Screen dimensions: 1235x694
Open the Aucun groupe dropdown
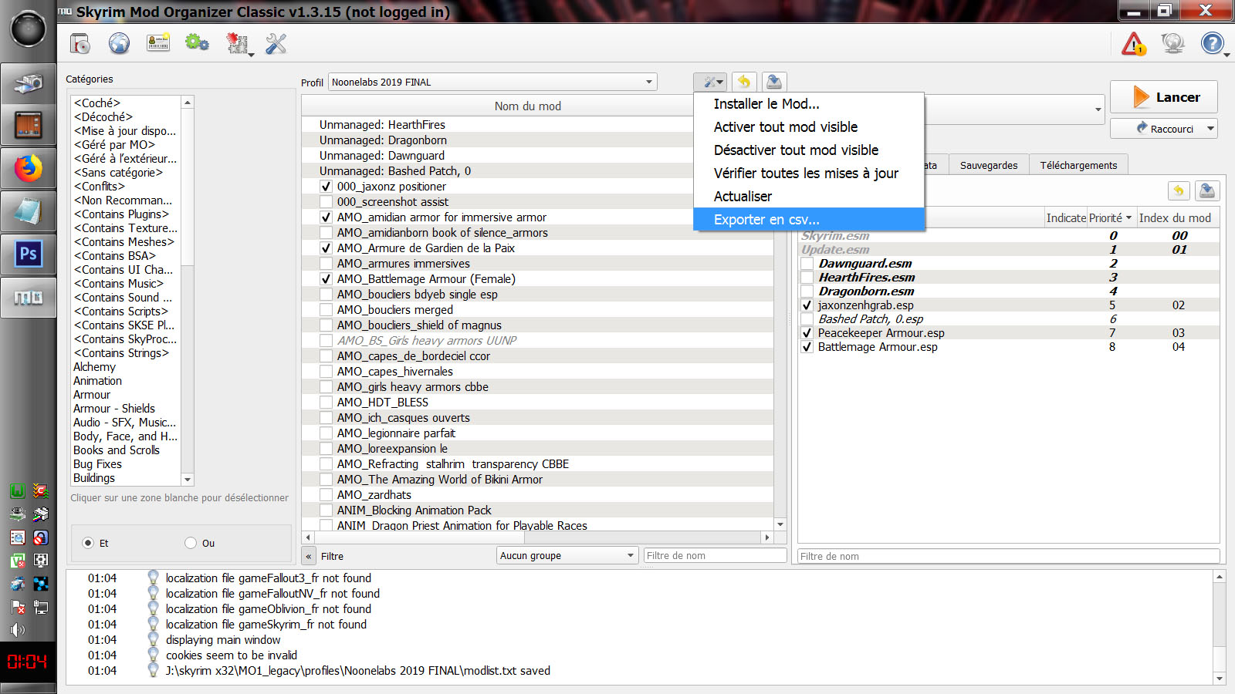tap(567, 555)
